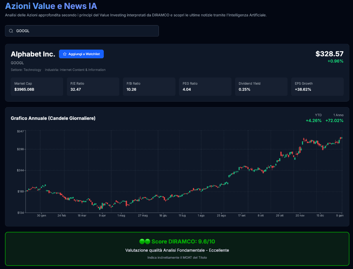This screenshot has width=353, height=269.
Task: Click the green score emoji icons
Action: point(144,241)
